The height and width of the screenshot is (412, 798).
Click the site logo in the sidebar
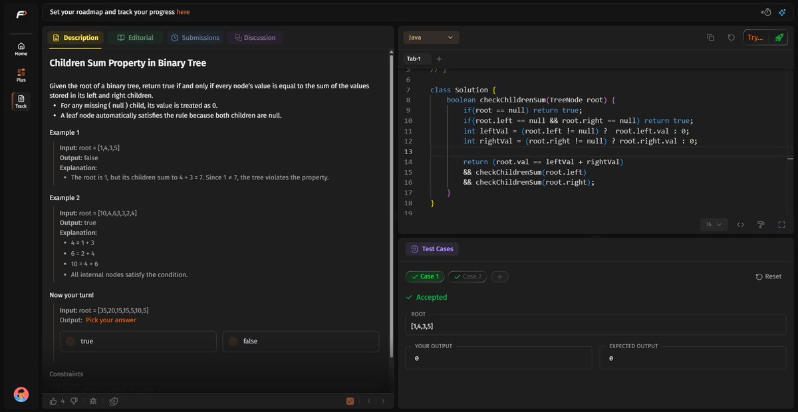pos(21,13)
